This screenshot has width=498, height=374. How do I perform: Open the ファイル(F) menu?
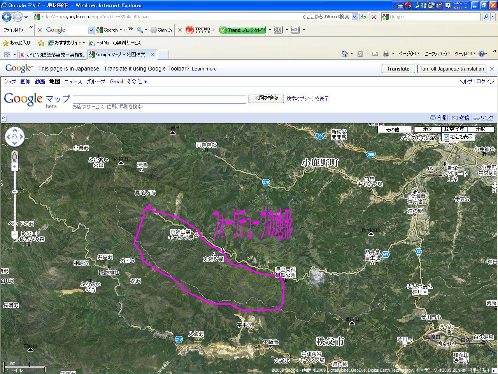tap(13, 30)
